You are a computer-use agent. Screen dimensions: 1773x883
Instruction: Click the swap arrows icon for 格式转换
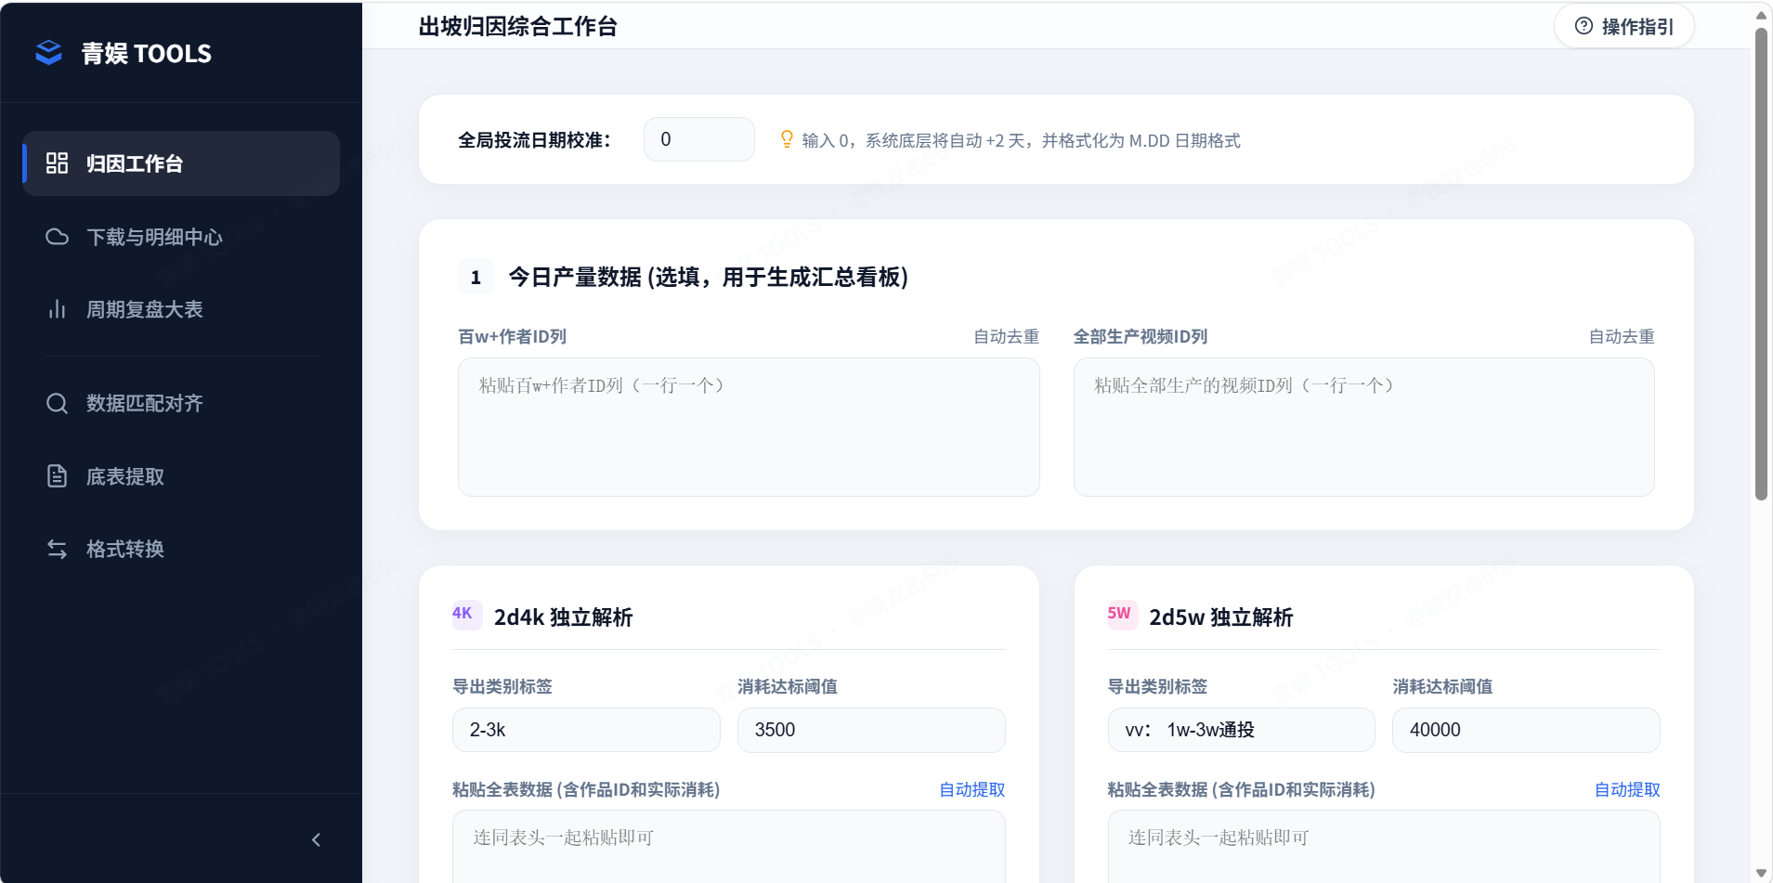point(57,549)
